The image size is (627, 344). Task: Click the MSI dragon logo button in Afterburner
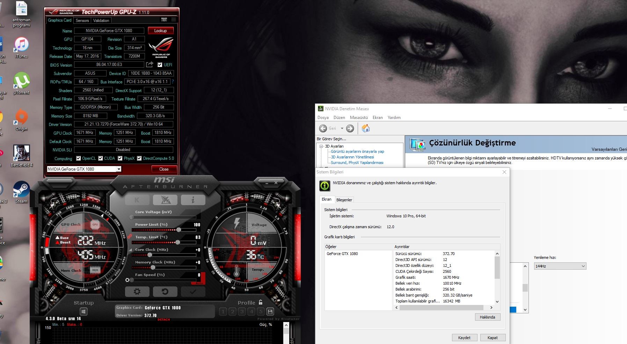click(165, 200)
